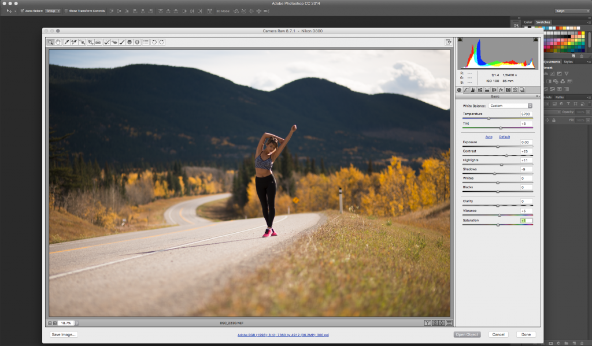Toggle highlight clipping warning in histogram

[x=536, y=40]
